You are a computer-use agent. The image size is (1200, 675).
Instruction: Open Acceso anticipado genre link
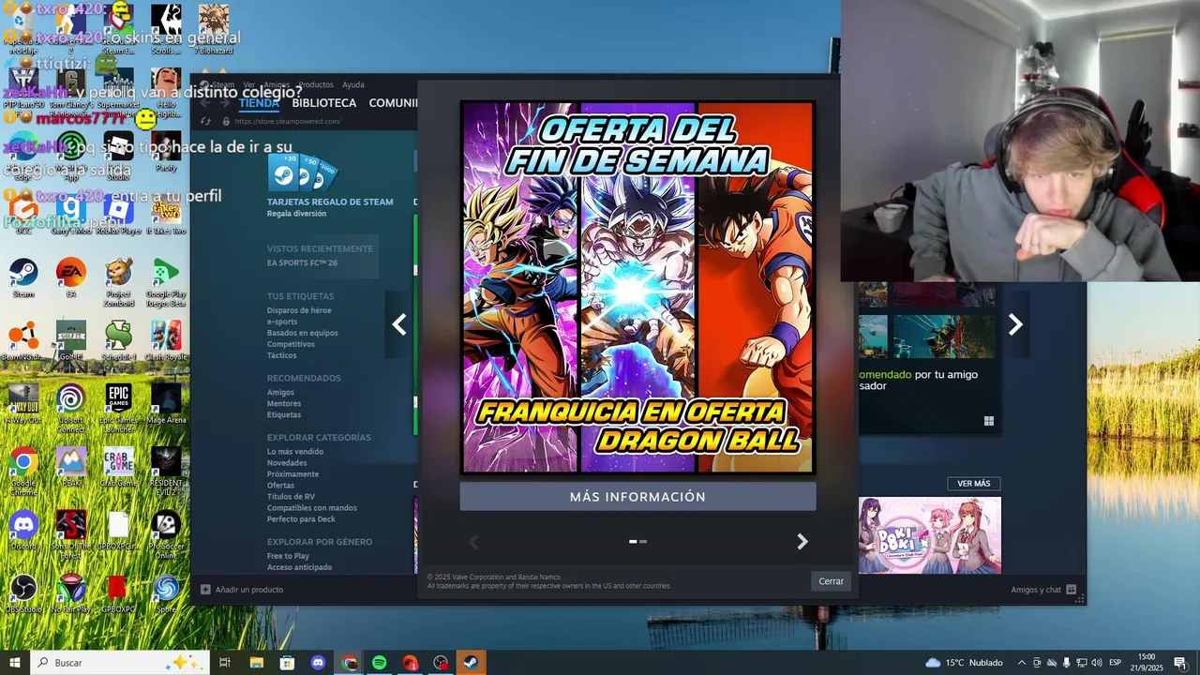(x=299, y=567)
